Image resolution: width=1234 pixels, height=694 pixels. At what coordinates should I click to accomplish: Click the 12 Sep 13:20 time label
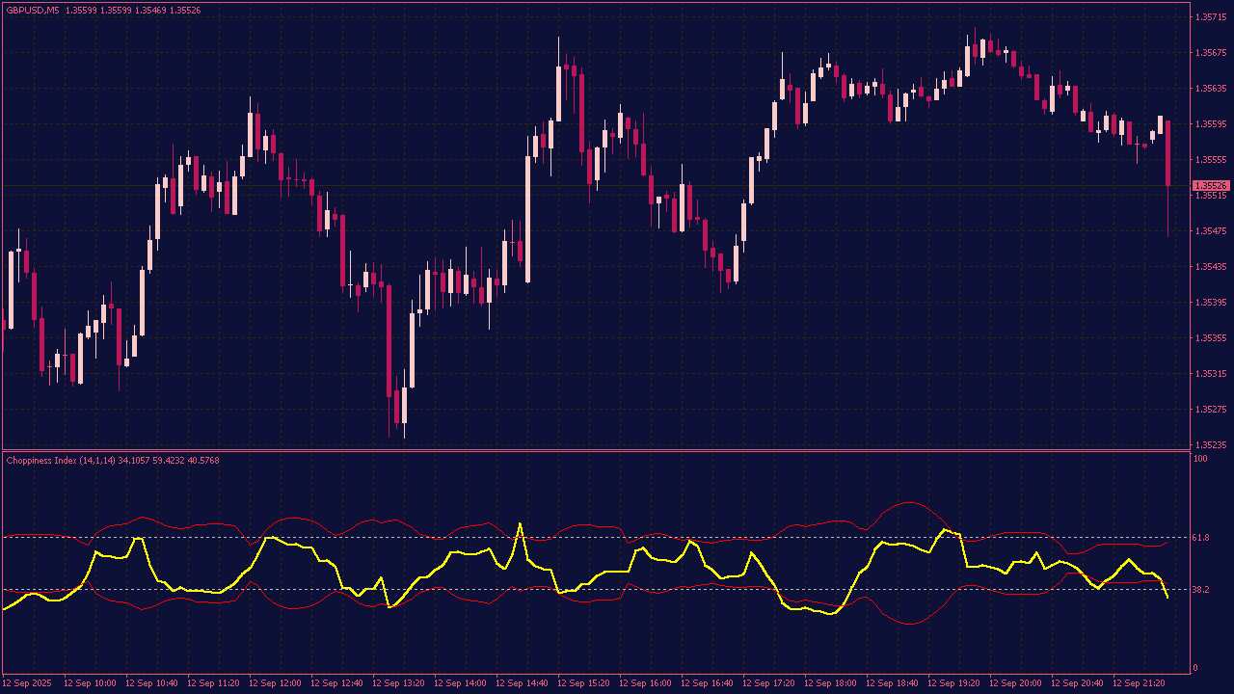398,683
